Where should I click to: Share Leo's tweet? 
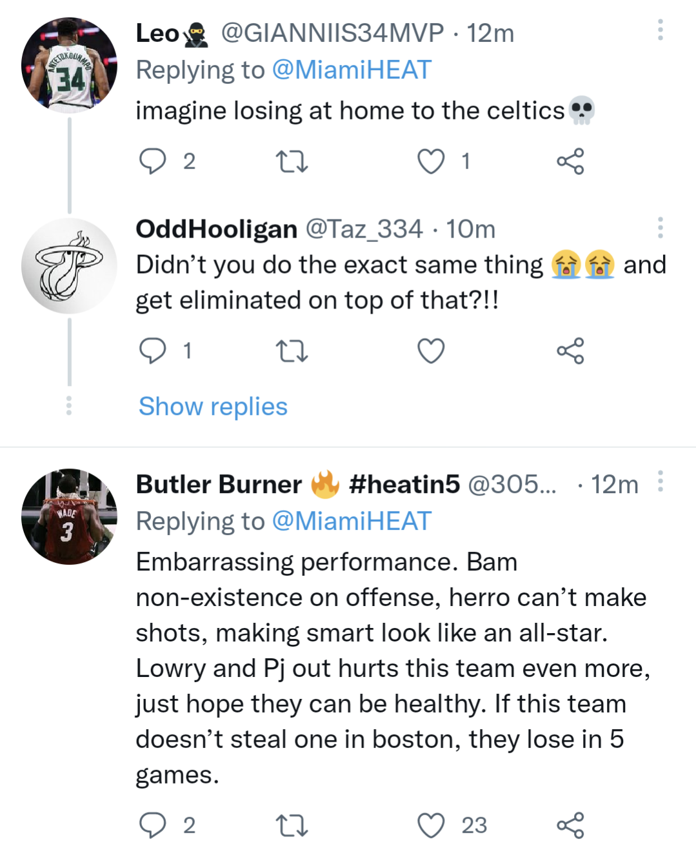point(570,161)
